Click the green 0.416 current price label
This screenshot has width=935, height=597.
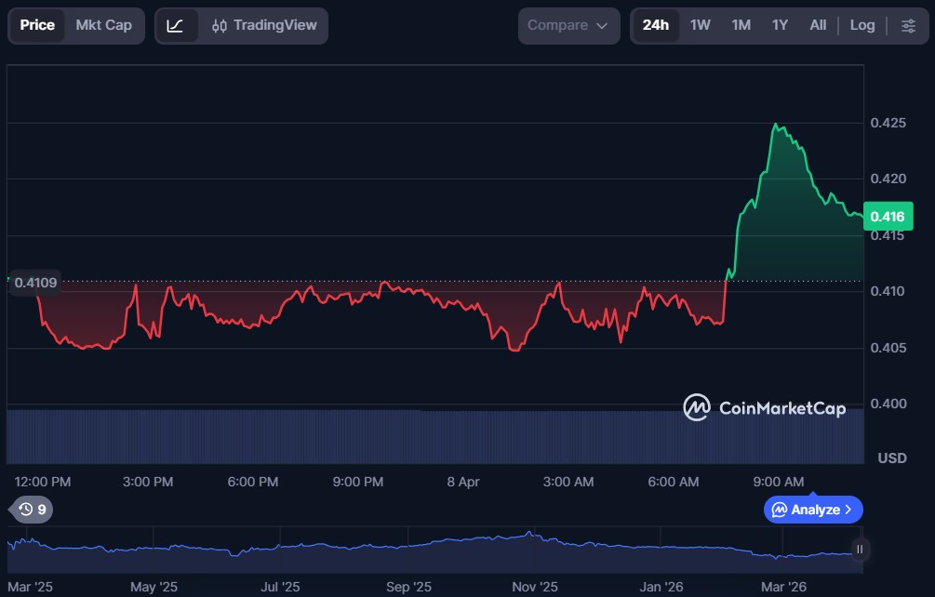pos(888,217)
